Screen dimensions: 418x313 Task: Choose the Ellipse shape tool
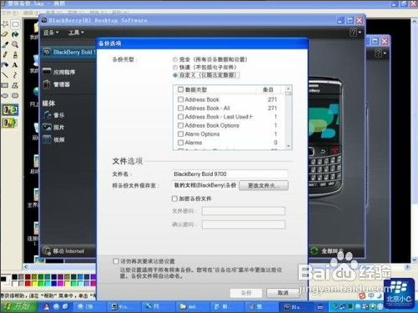pos(5,96)
